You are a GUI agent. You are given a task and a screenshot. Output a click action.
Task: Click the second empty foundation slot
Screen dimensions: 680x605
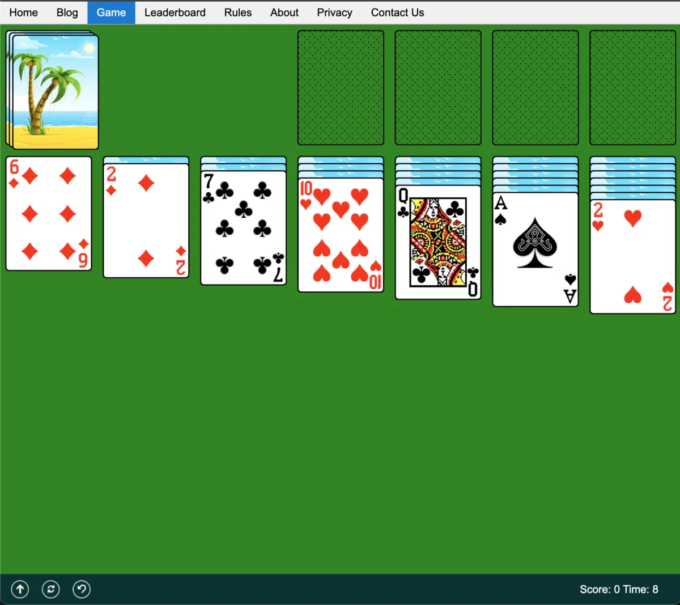[438, 88]
